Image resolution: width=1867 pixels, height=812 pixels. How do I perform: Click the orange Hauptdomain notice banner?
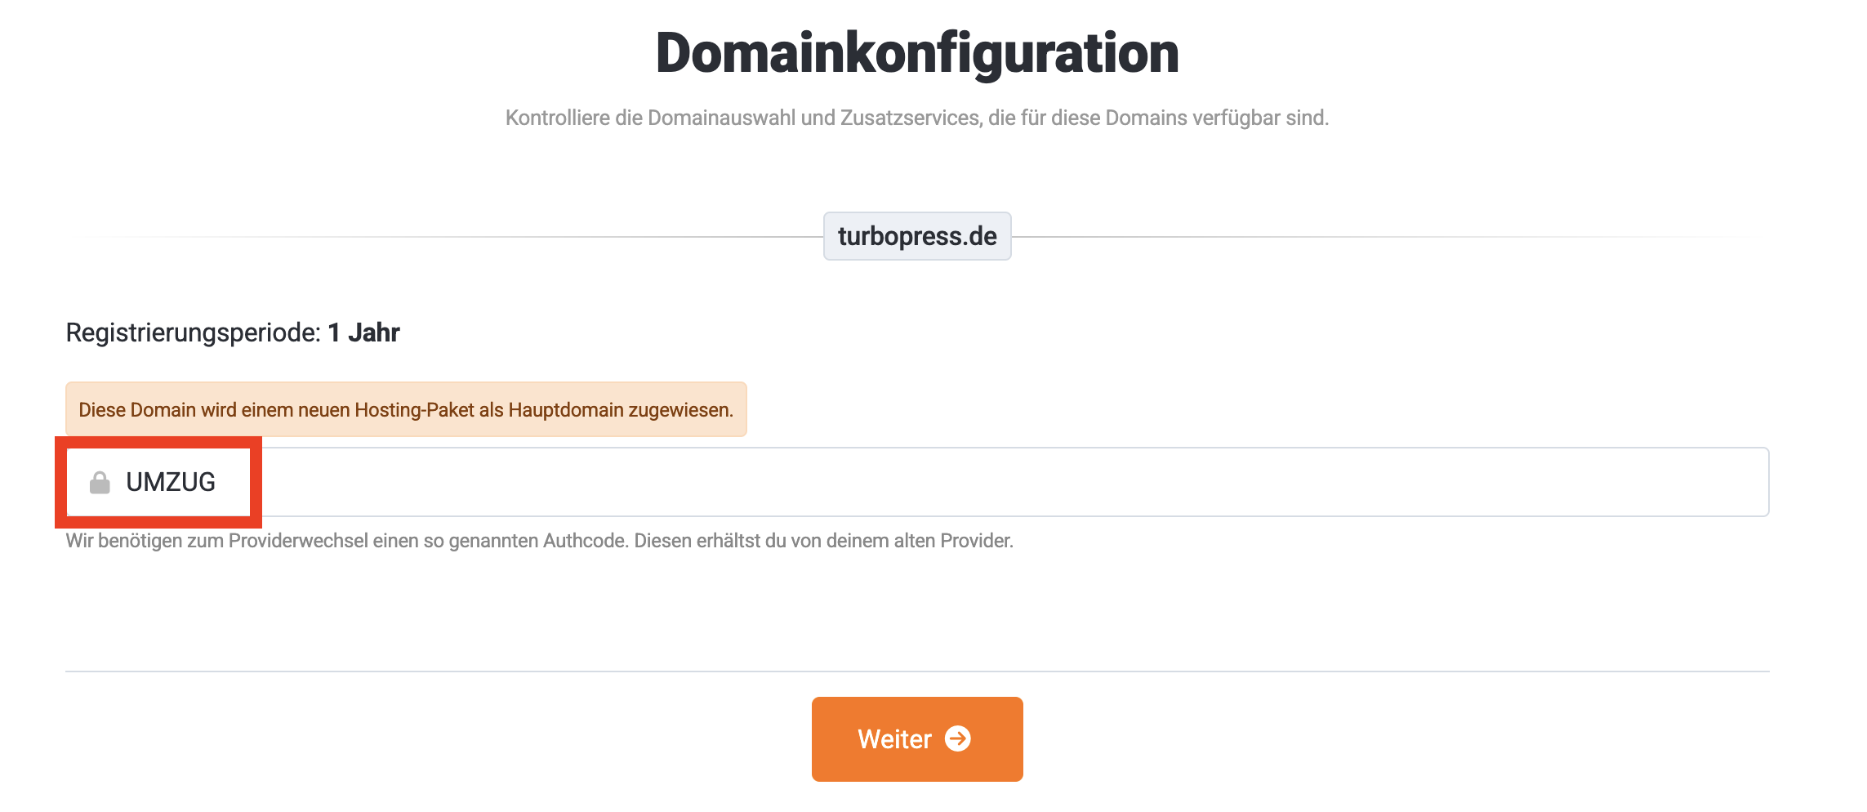click(x=406, y=409)
